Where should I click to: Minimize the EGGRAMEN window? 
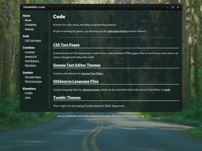click(167, 7)
